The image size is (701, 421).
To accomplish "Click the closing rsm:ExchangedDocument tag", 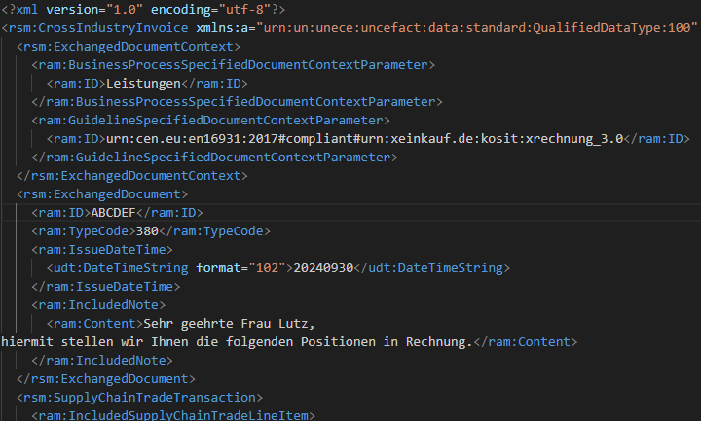I will point(106,379).
